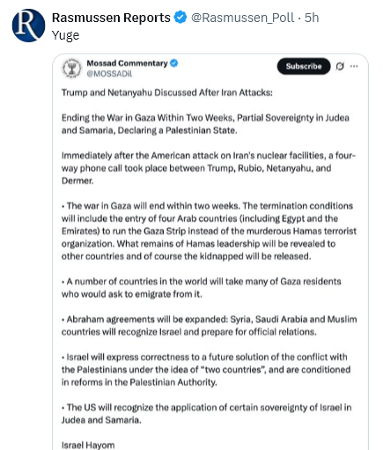
Task: Open the @MOSSADIL handle
Action: coord(109,74)
